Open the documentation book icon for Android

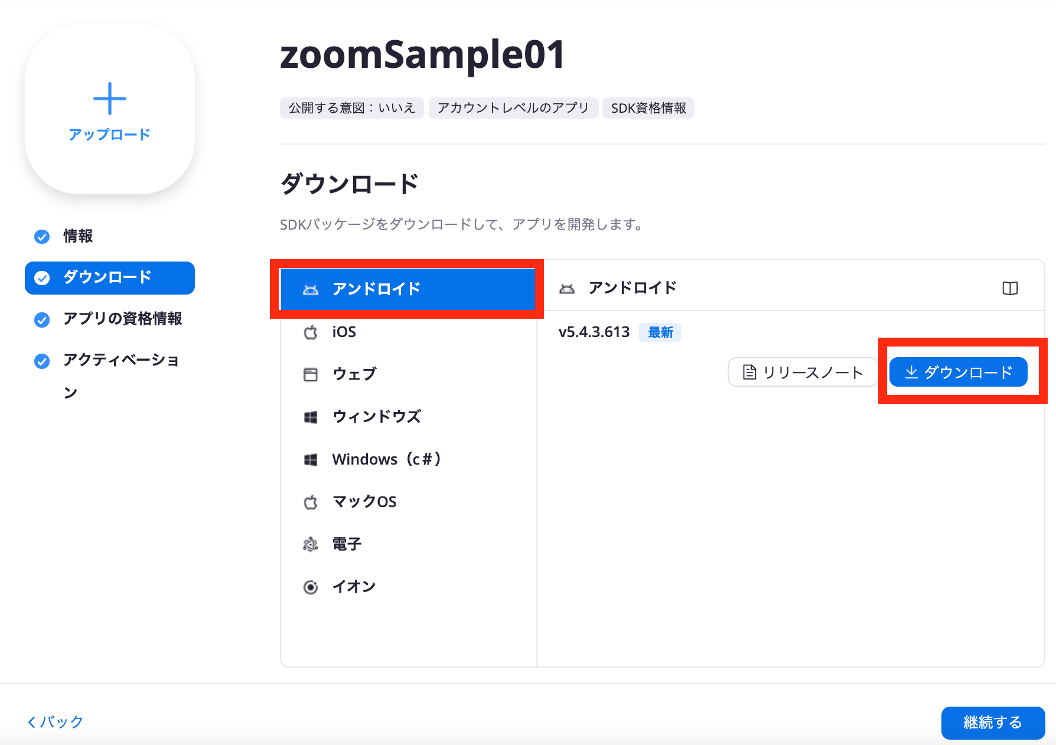coord(1010,288)
